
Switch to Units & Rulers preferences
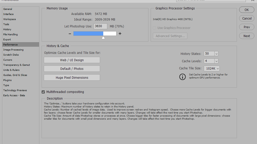pos(21,70)
